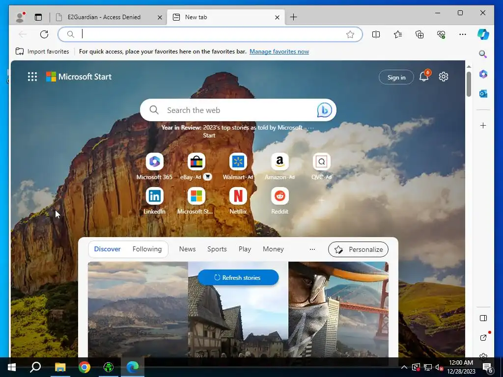Close the New tab tab

(x=277, y=17)
